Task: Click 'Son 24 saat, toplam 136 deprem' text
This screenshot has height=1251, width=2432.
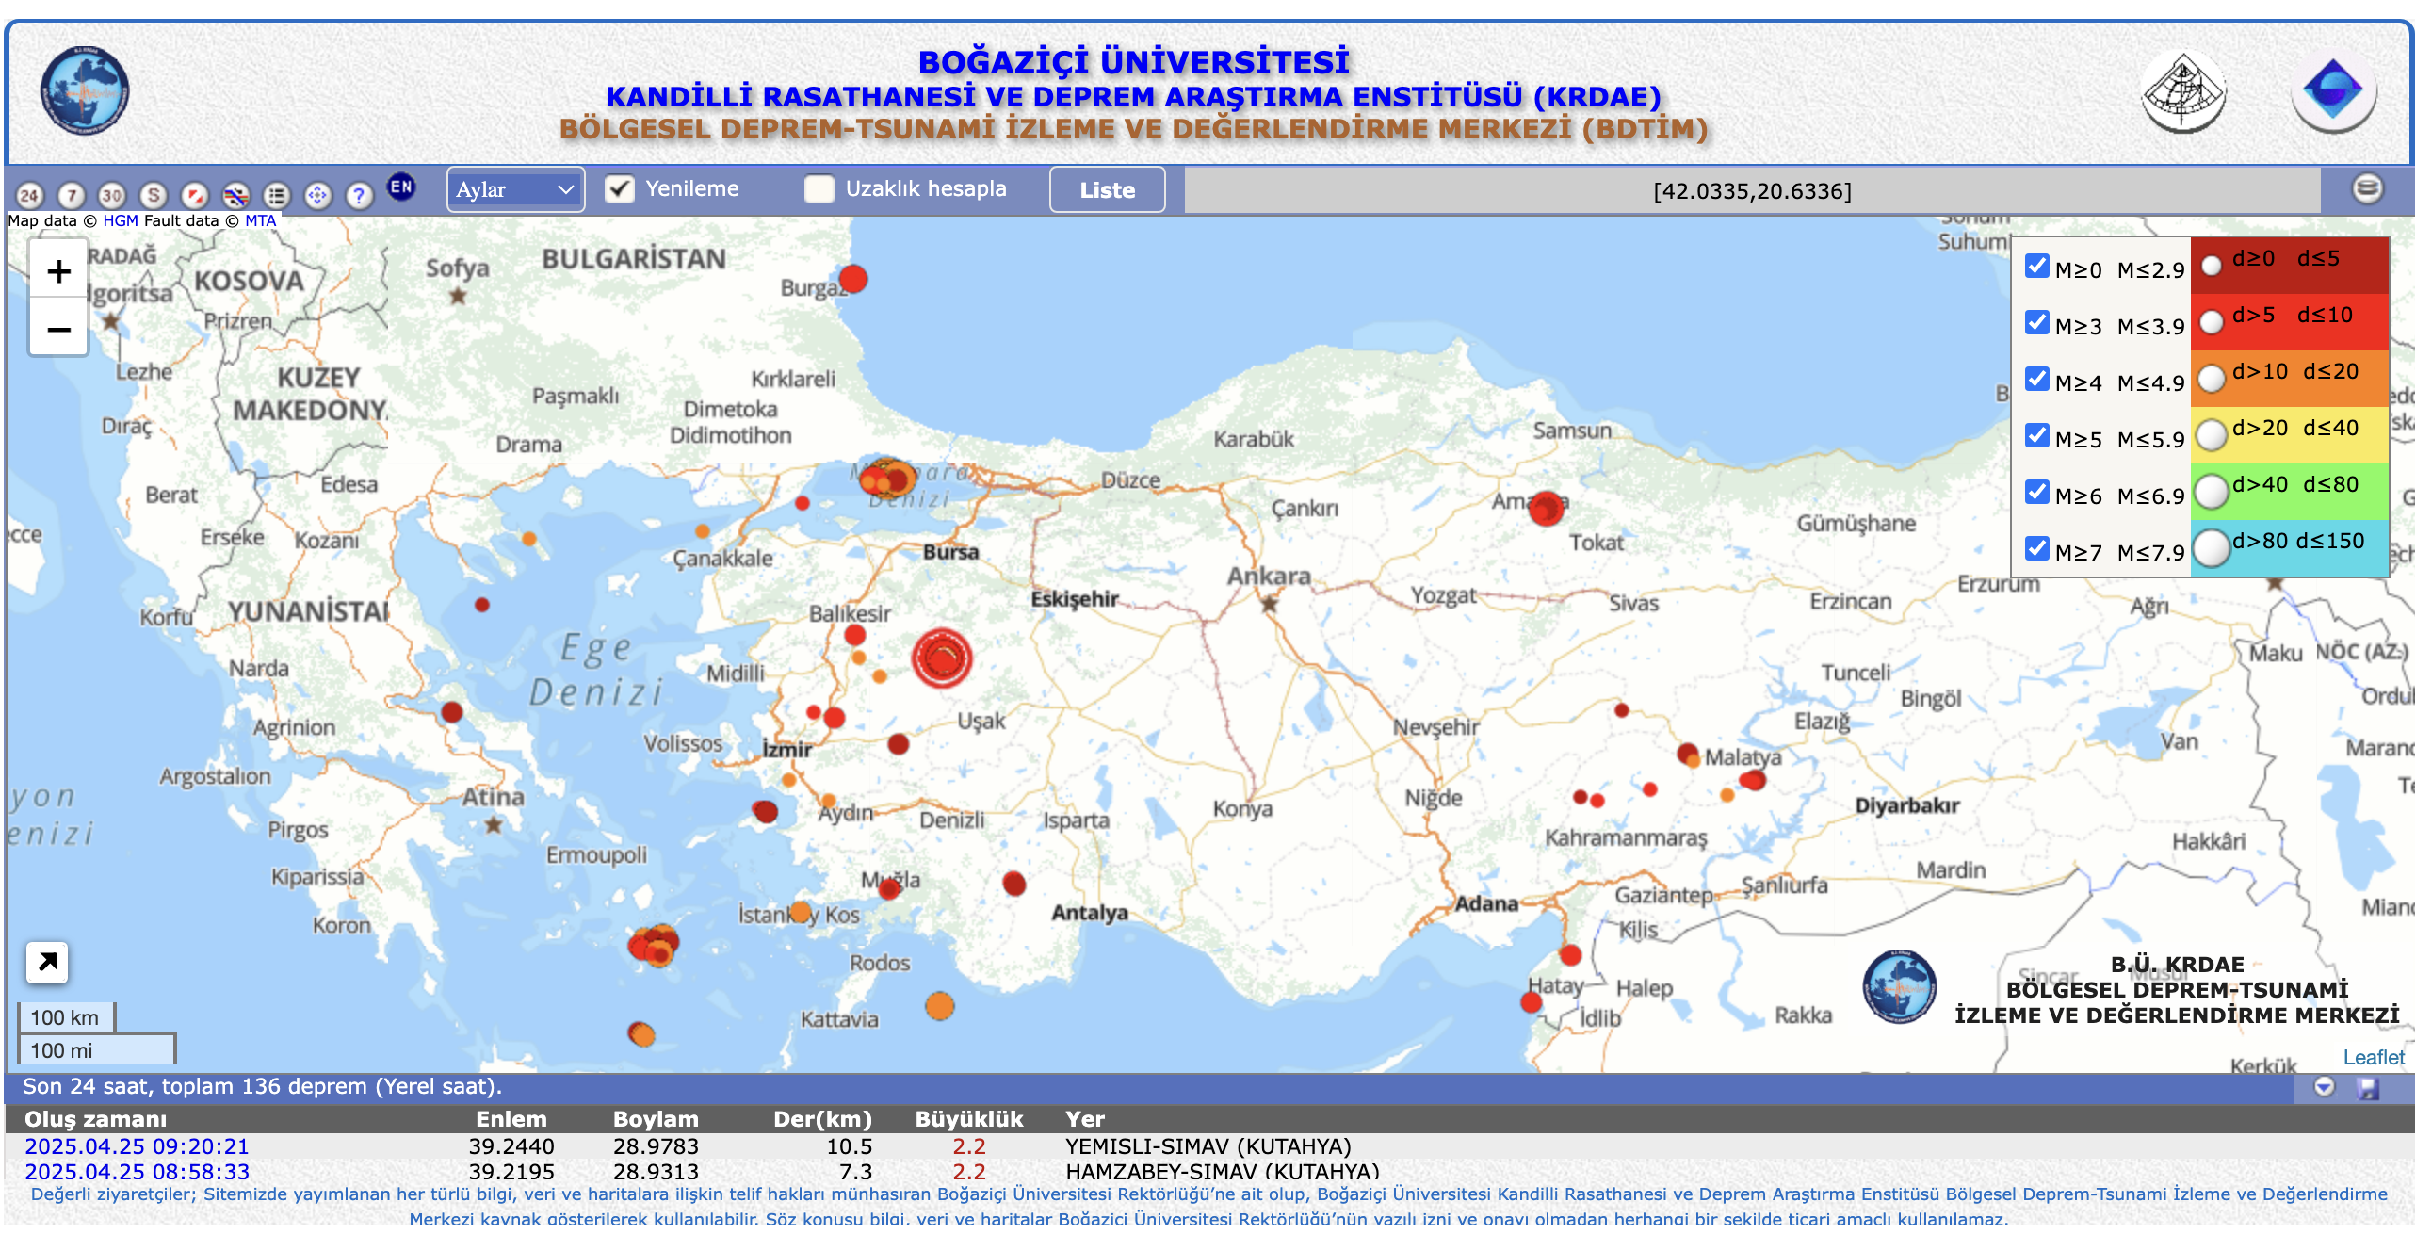Action: click(263, 1086)
